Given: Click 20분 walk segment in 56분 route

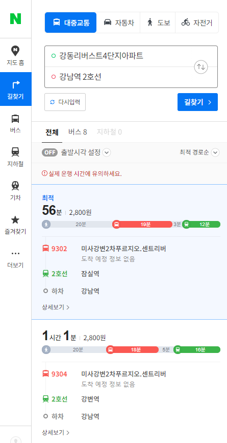Looking at the screenshot, I should [x=81, y=225].
